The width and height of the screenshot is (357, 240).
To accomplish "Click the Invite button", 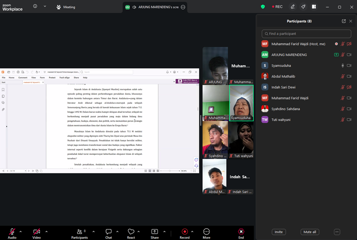I will [279, 232].
